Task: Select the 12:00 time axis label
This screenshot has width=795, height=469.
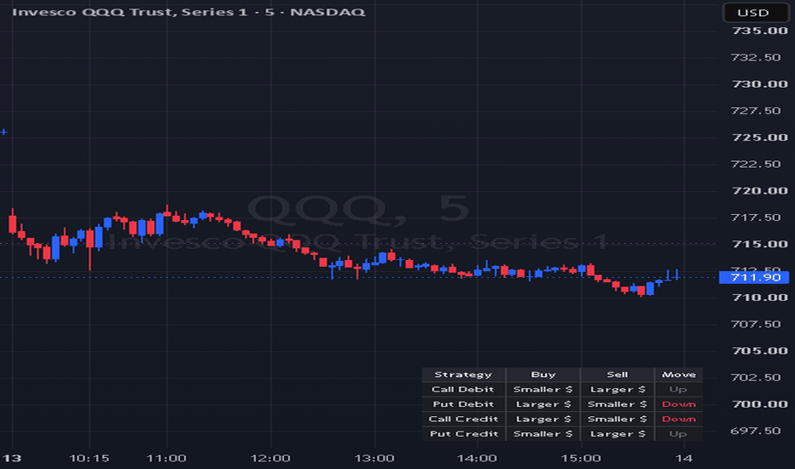Action: tap(270, 459)
